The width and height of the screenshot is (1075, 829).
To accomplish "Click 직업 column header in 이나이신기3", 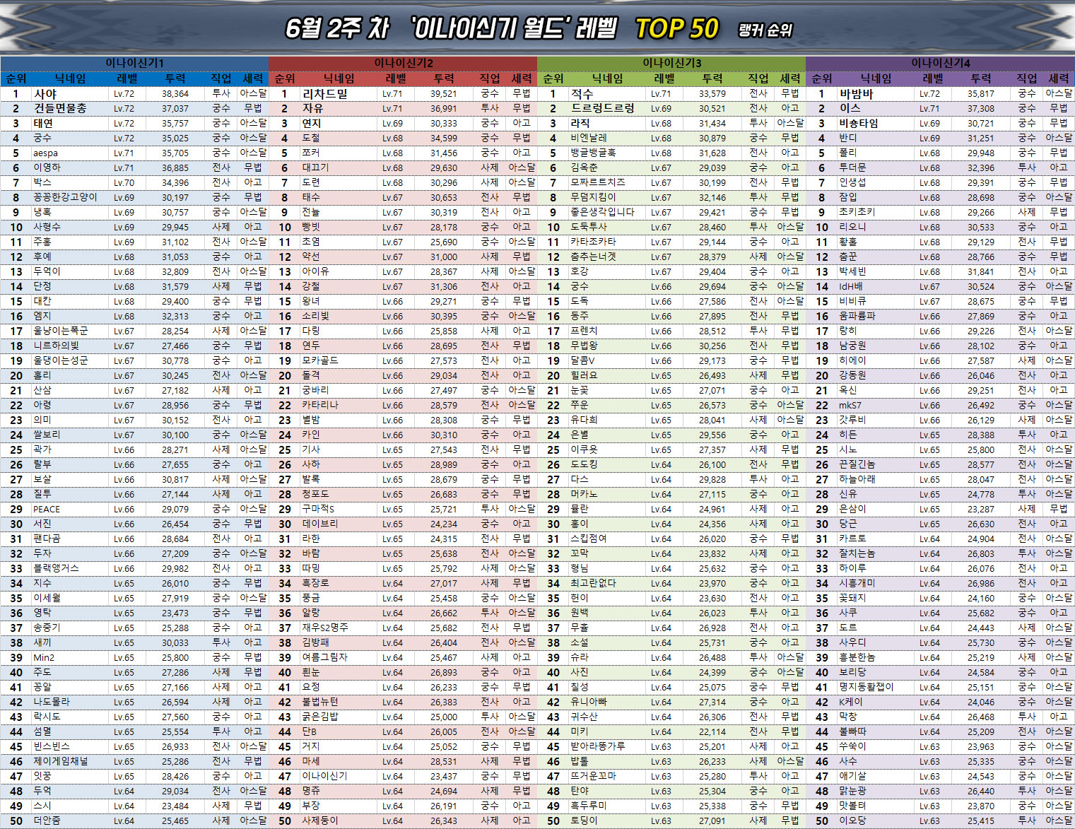I will tap(758, 78).
